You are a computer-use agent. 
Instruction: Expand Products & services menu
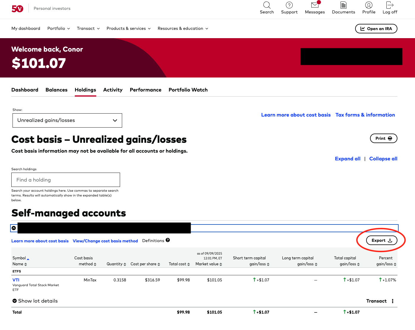(x=128, y=28)
